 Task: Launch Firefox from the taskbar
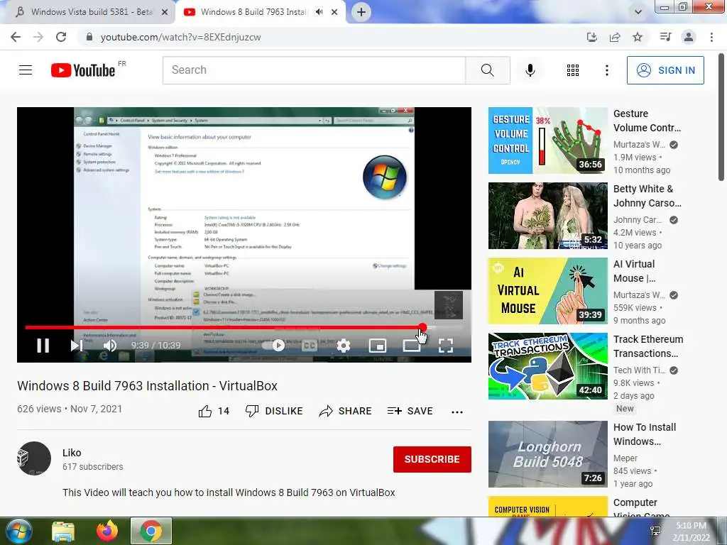pyautogui.click(x=107, y=531)
